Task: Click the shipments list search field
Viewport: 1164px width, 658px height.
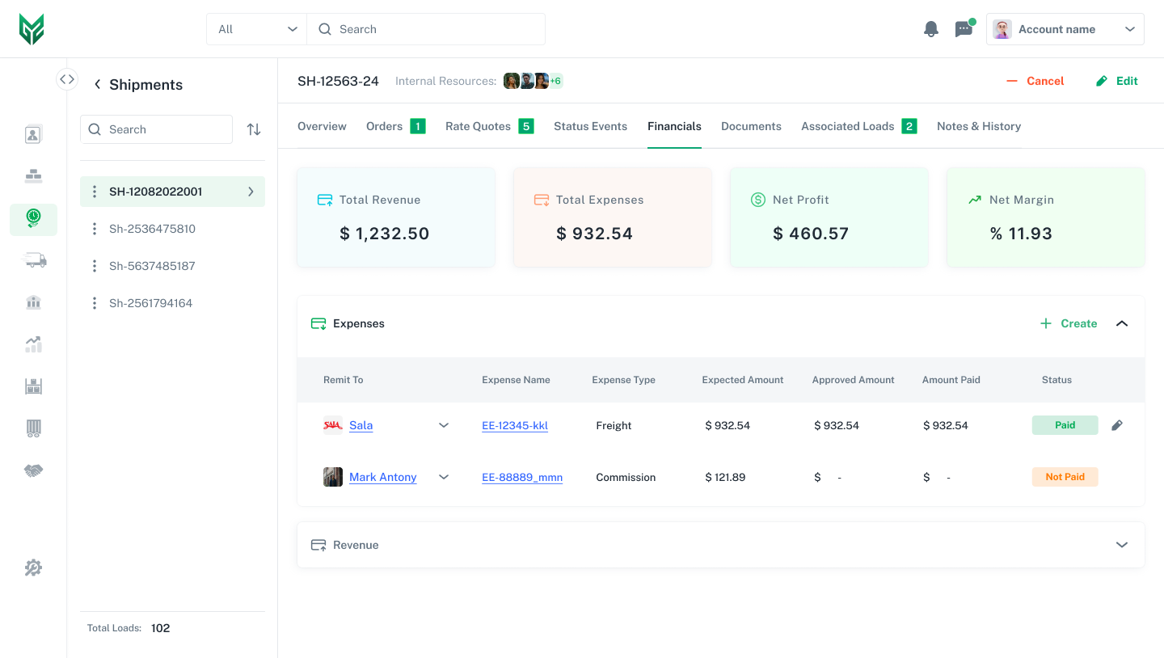Action: pyautogui.click(x=156, y=129)
